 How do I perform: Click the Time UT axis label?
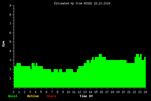click(x=86, y=96)
